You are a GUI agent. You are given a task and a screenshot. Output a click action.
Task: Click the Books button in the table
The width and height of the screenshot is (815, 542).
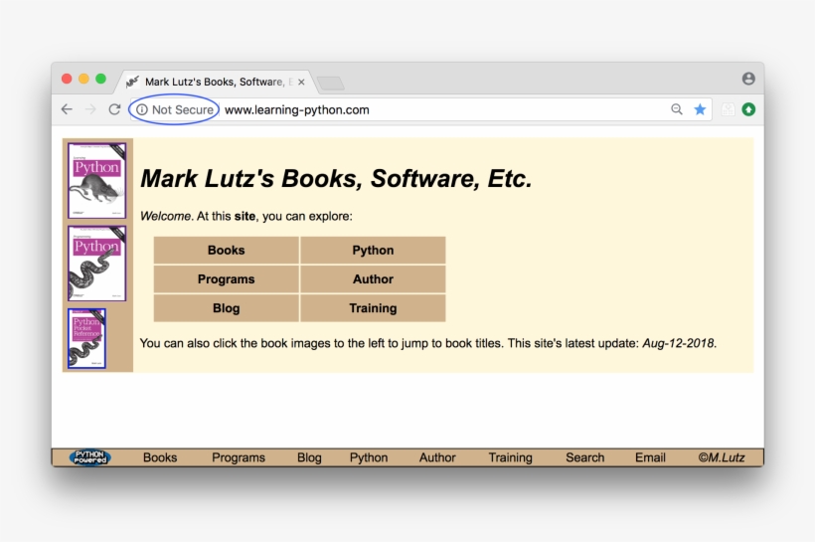(x=226, y=251)
